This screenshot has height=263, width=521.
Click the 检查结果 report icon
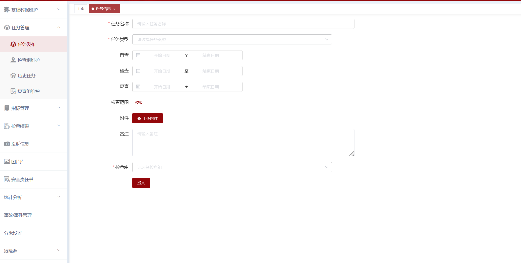7,126
